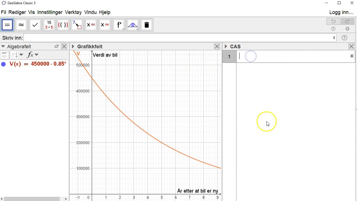This screenshot has height=201, width=357.
Task: Click the Logg inn... link
Action: point(341,12)
